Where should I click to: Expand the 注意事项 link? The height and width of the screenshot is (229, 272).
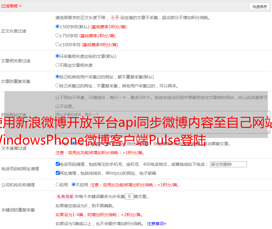[157, 224]
